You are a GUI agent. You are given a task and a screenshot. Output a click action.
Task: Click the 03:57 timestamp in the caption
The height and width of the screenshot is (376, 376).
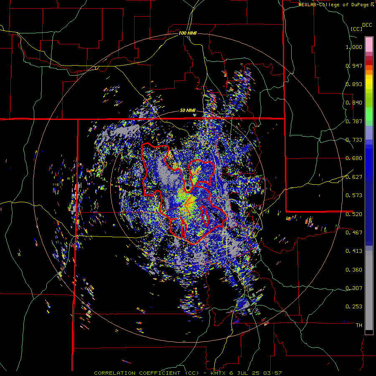tap(272, 373)
